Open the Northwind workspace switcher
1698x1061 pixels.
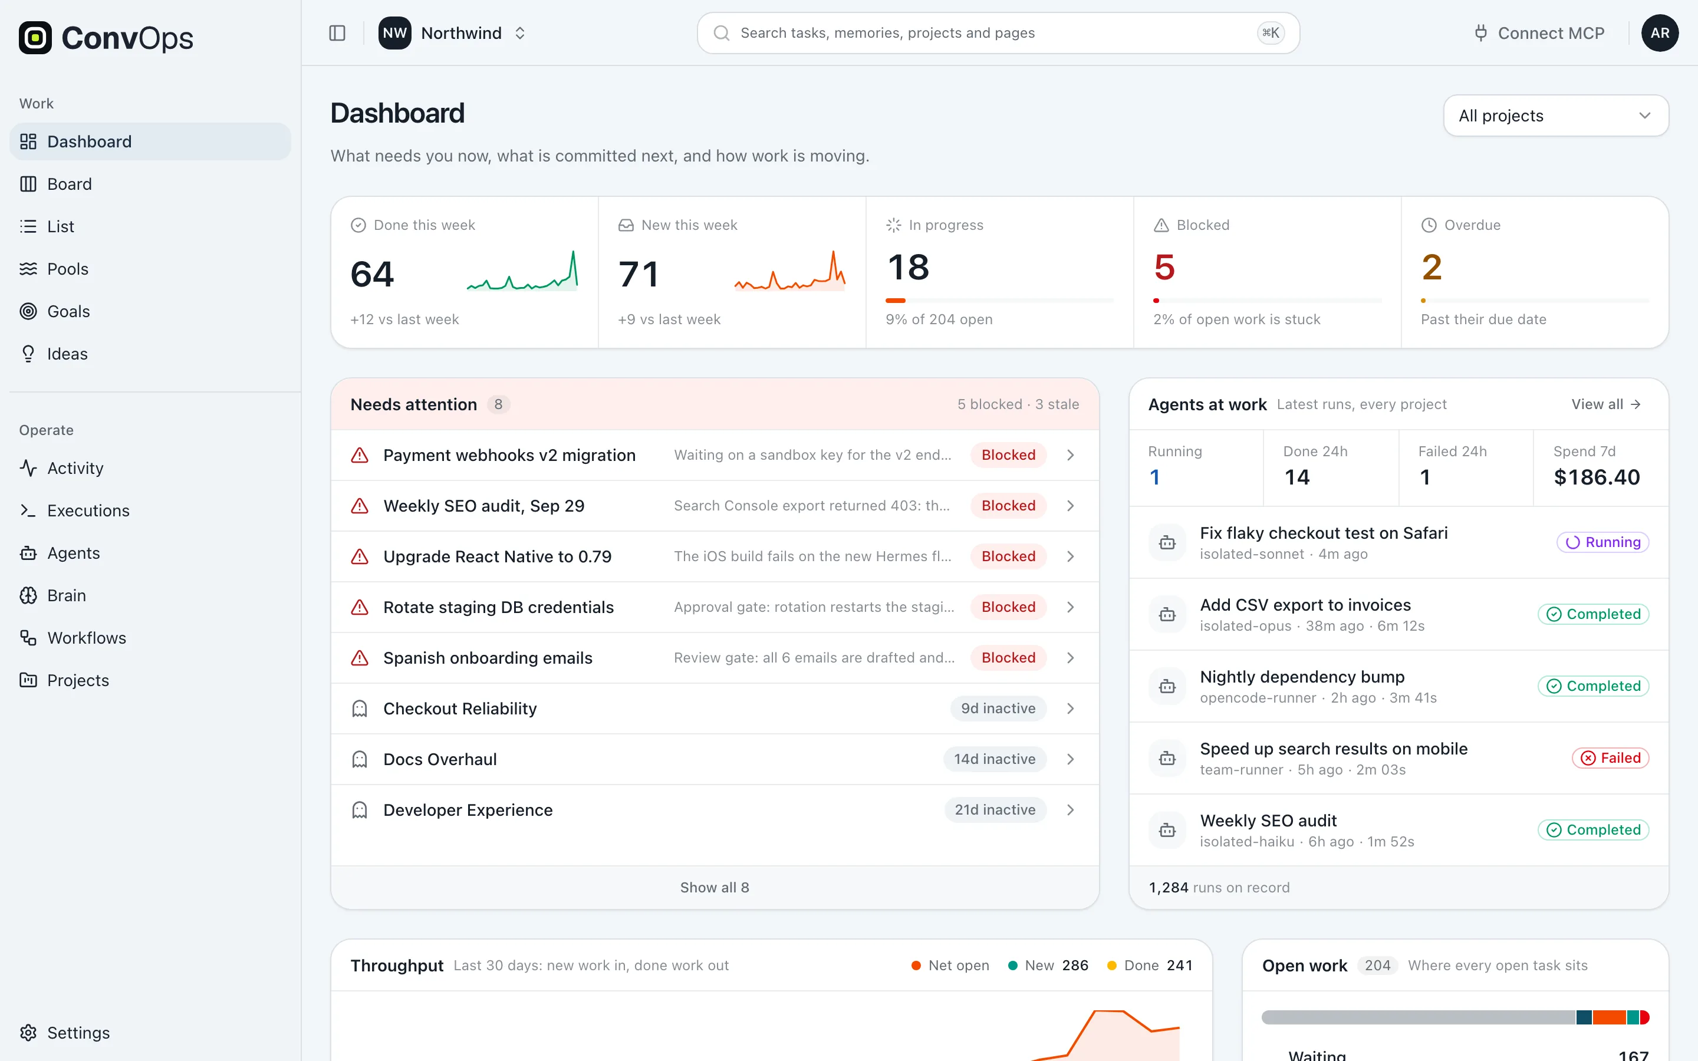pos(452,33)
